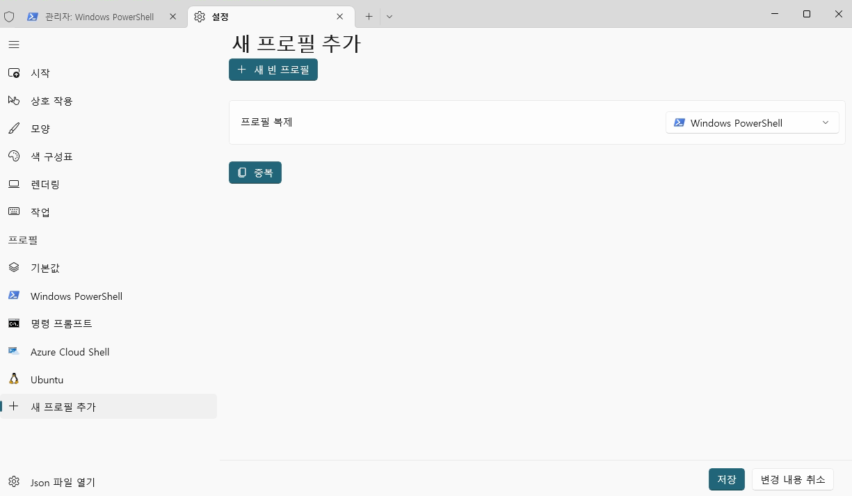Image resolution: width=852 pixels, height=496 pixels.
Task: Click the 저장 button
Action: [x=727, y=479]
